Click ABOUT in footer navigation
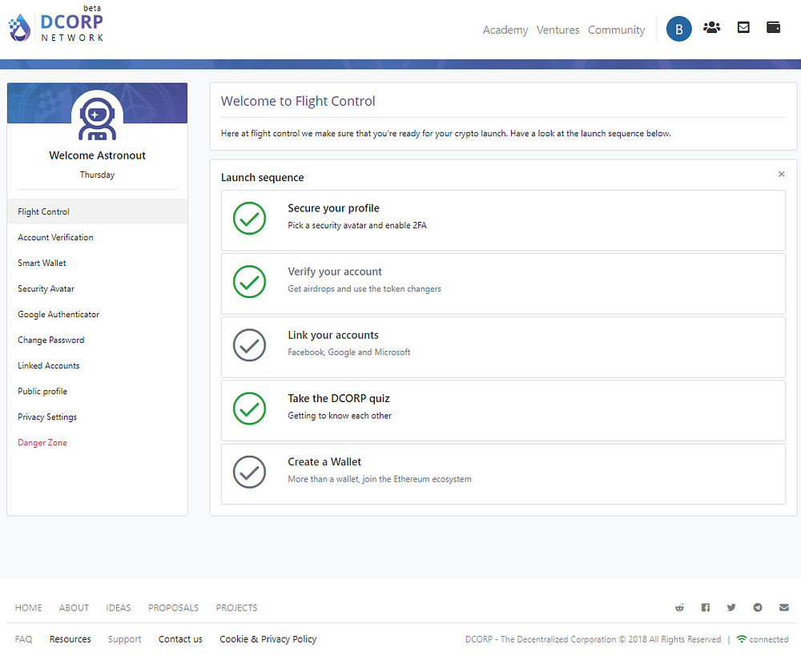Image resolution: width=801 pixels, height=656 pixels. [74, 607]
